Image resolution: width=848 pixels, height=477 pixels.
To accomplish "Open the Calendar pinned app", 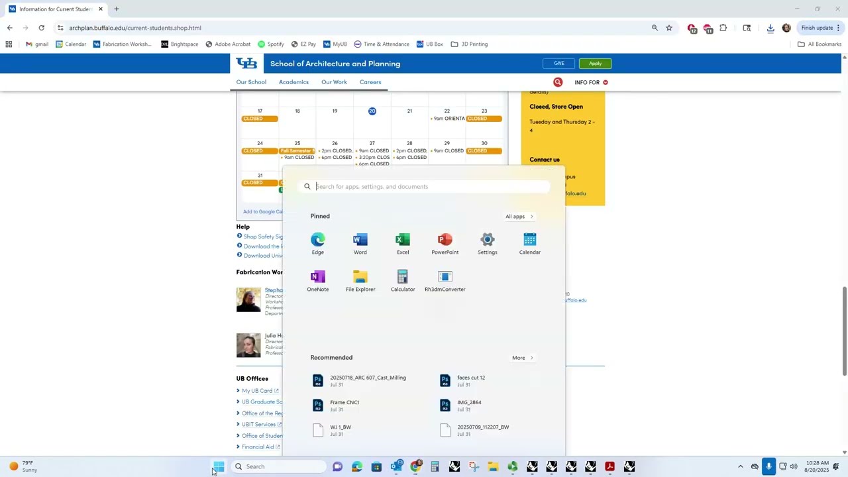I will tap(530, 243).
